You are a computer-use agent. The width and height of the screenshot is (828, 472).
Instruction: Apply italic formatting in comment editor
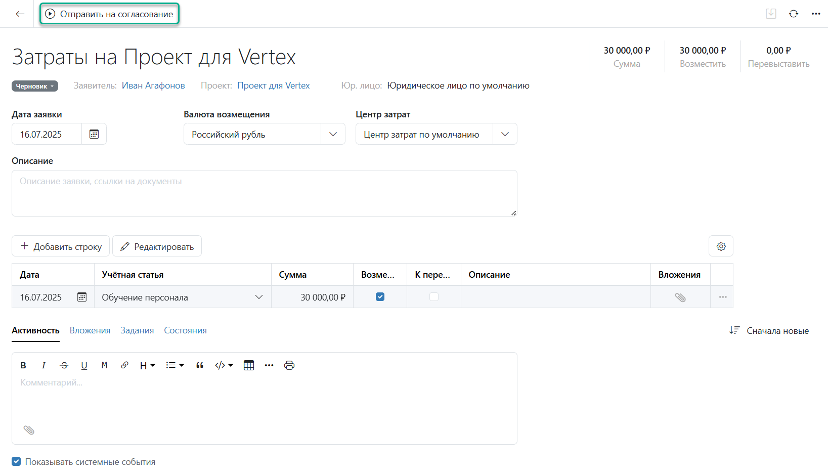(43, 365)
